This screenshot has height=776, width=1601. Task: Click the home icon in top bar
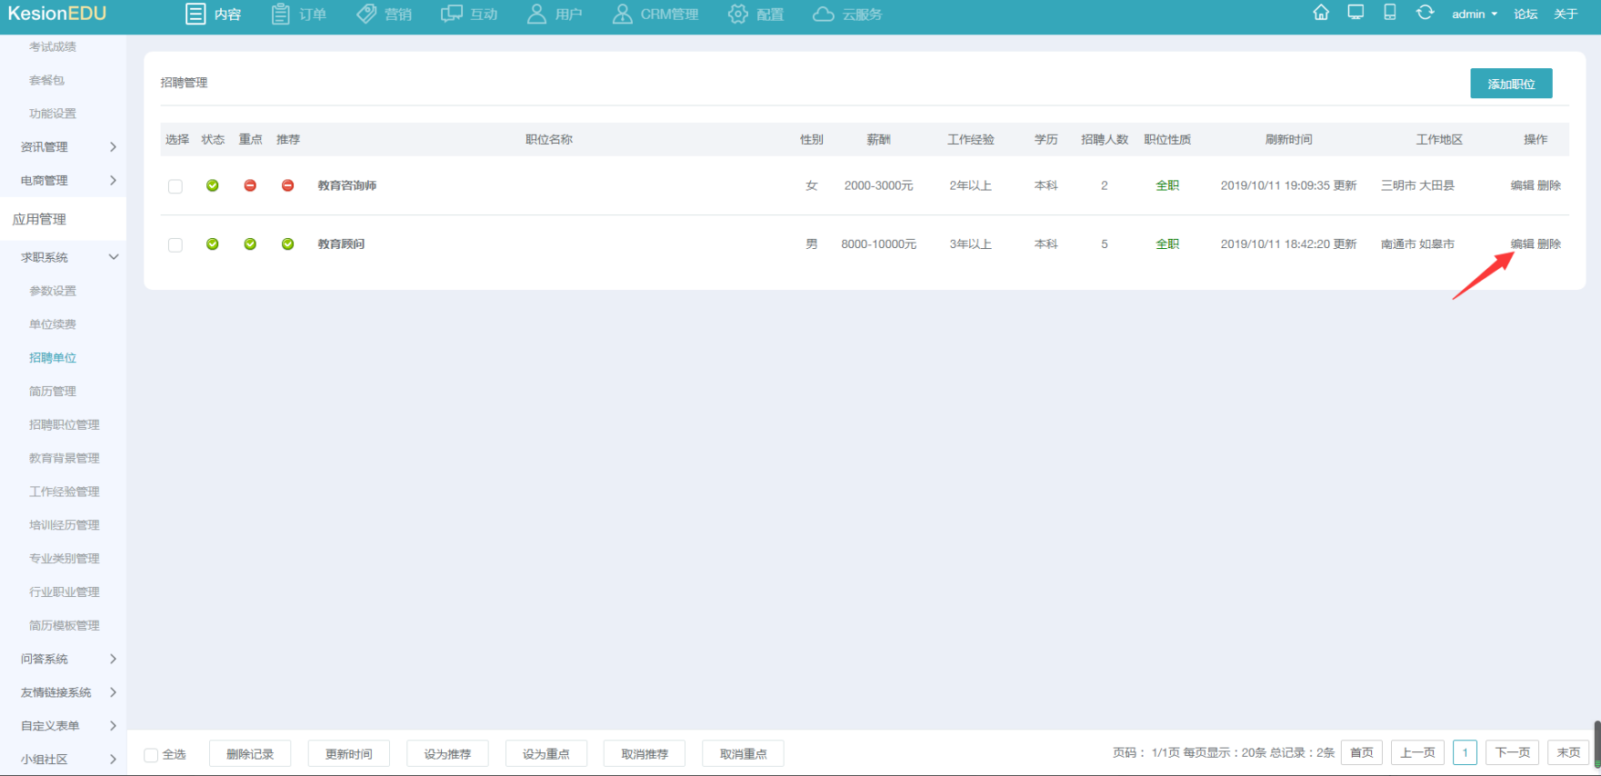coord(1321,13)
